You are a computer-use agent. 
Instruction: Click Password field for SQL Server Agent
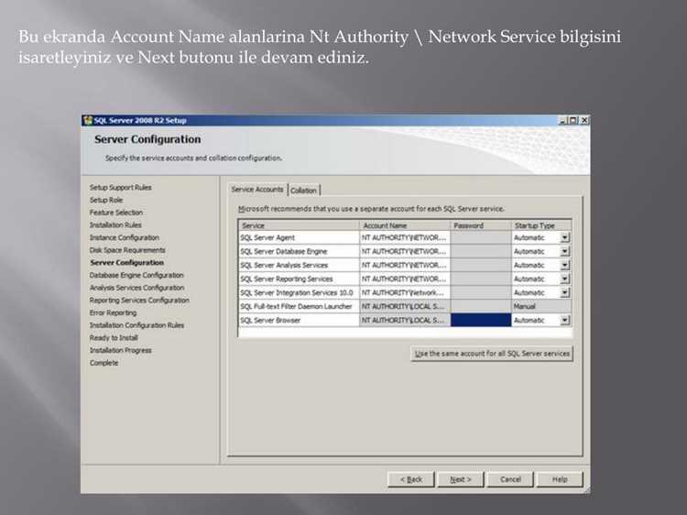pos(481,237)
